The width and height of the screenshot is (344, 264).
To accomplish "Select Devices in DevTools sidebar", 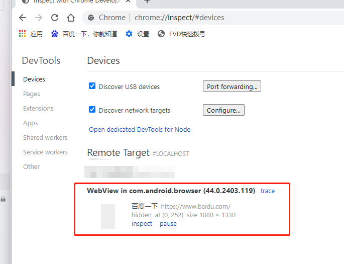I will pyautogui.click(x=34, y=79).
